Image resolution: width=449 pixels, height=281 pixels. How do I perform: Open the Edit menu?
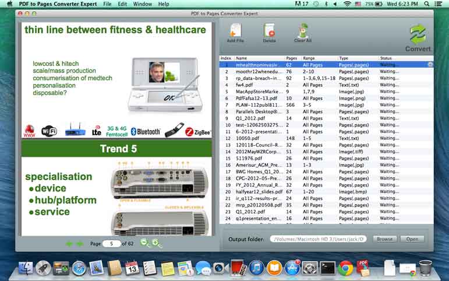tap(122, 4)
